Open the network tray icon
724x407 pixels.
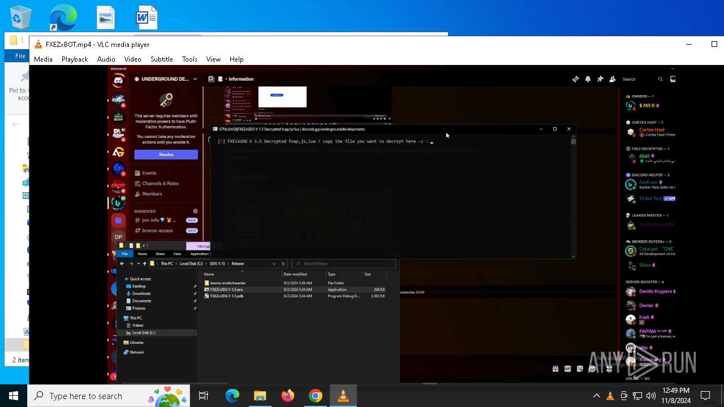tap(637, 396)
